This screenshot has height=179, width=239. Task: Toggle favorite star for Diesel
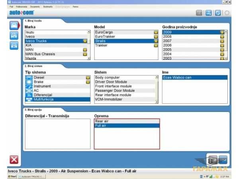88,78
